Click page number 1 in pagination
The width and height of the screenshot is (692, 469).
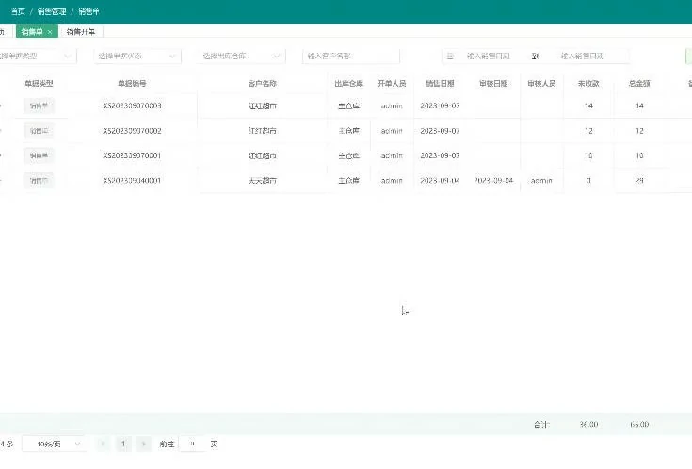123,444
